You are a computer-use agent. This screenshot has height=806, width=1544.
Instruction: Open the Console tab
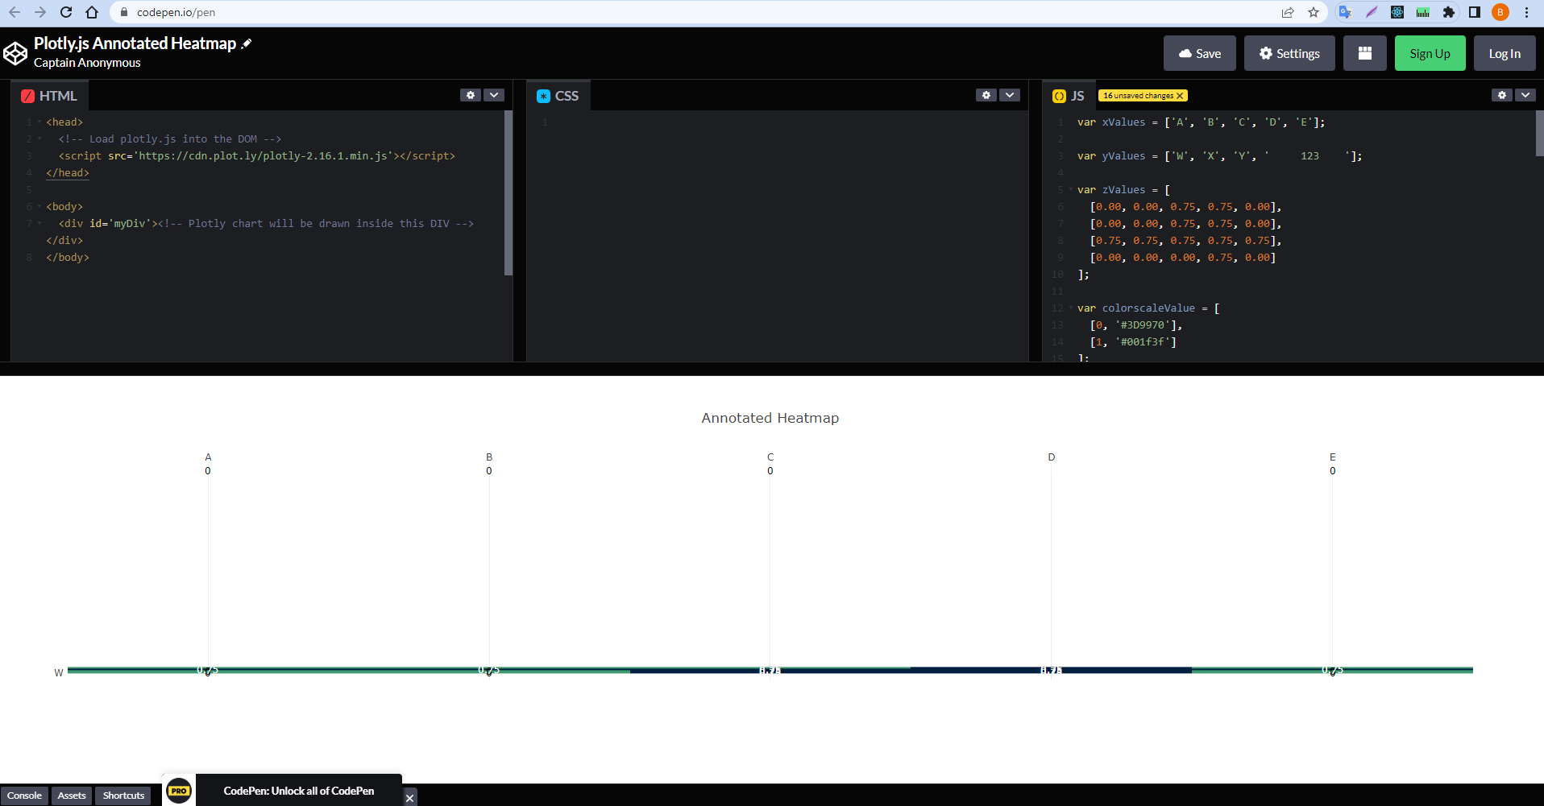coord(25,795)
